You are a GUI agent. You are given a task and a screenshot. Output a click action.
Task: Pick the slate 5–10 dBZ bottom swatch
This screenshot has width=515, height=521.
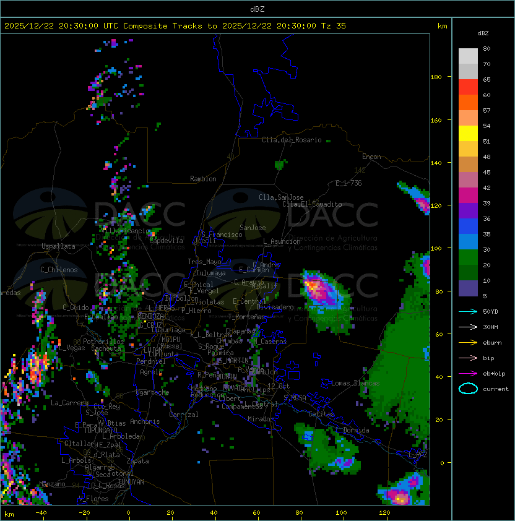click(x=468, y=288)
